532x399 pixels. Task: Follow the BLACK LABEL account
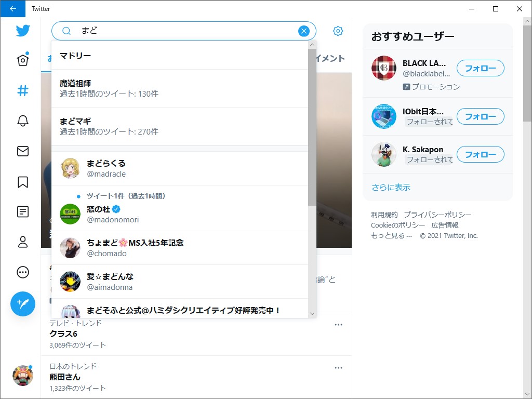(x=480, y=68)
